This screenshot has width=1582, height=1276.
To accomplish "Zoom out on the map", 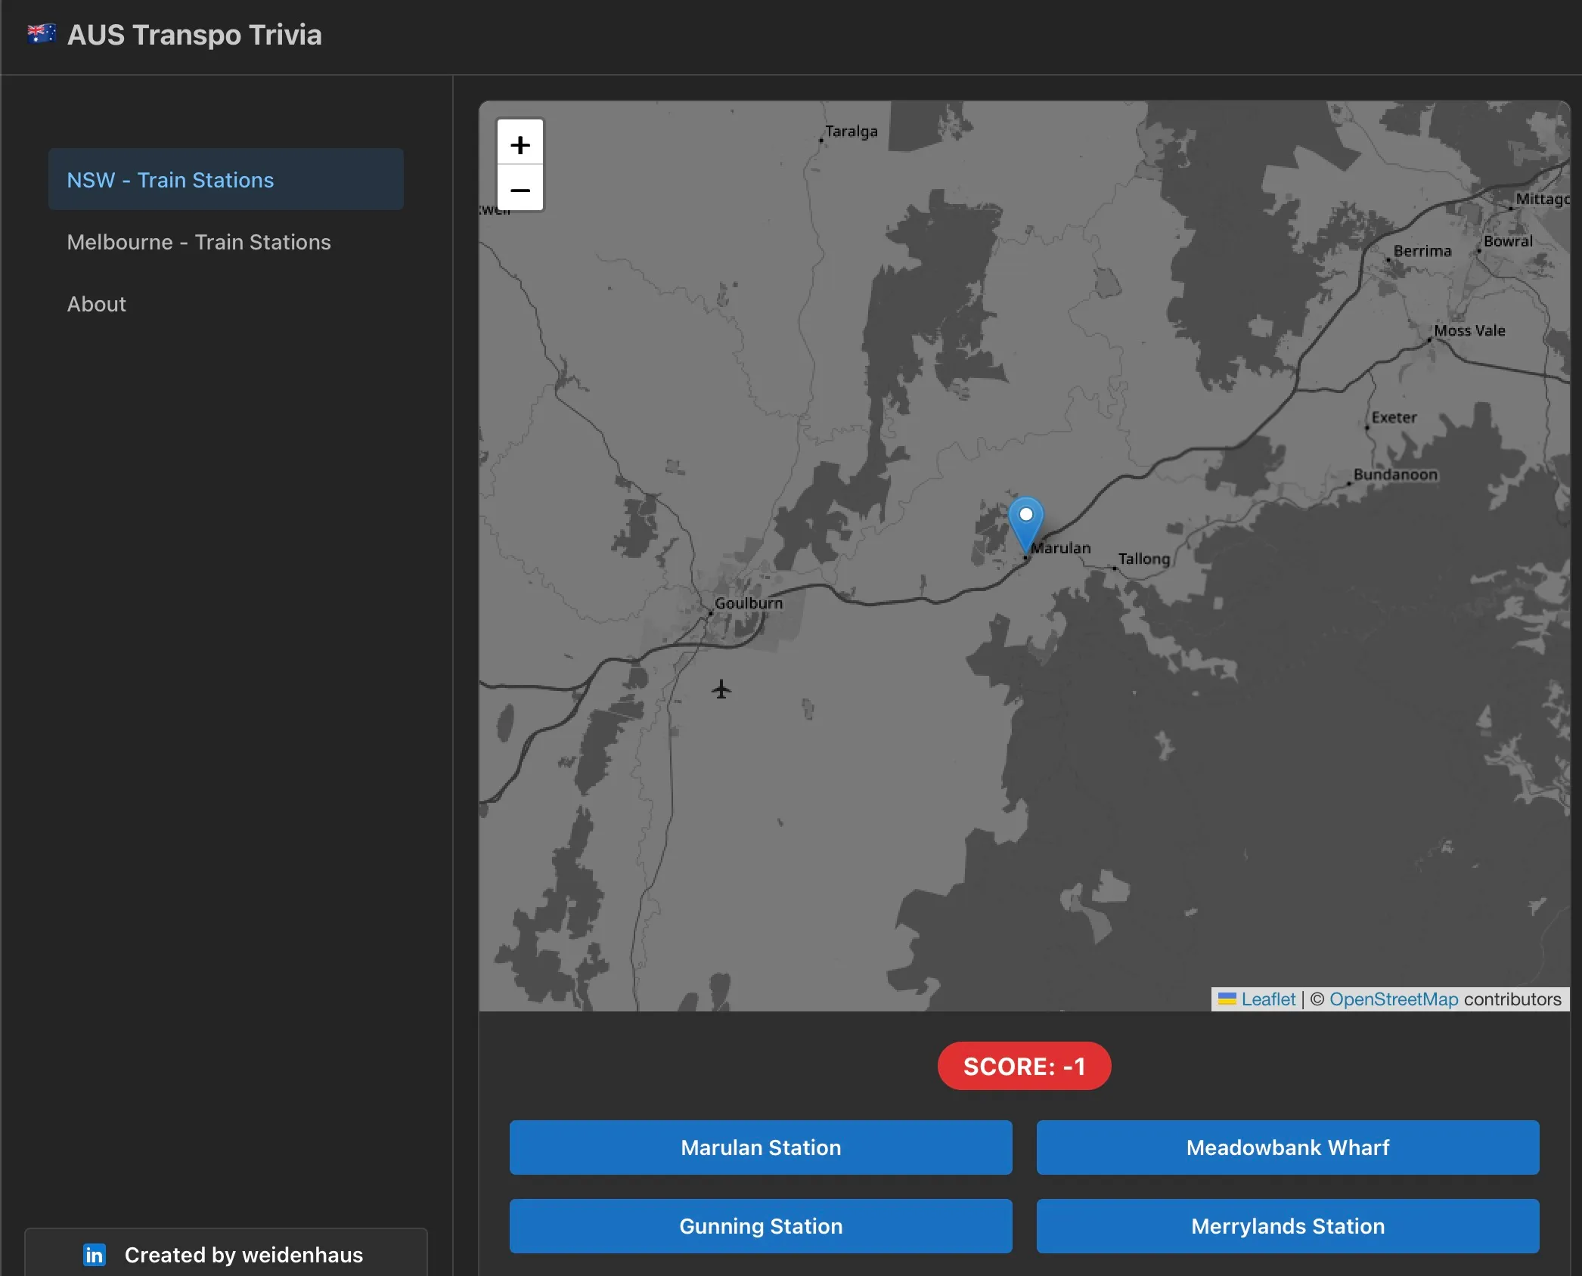I will (x=520, y=189).
